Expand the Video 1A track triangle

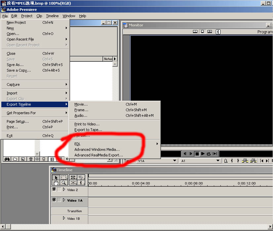[64, 200]
